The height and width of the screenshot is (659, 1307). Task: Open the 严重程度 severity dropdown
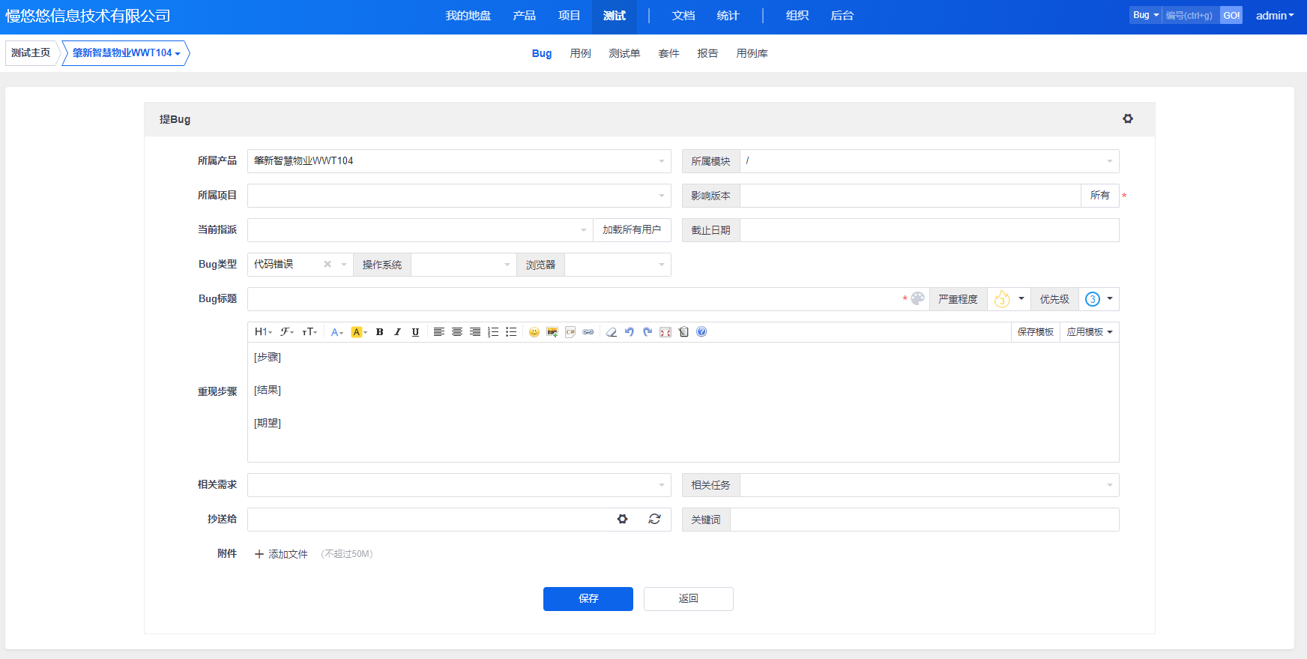click(x=1009, y=299)
